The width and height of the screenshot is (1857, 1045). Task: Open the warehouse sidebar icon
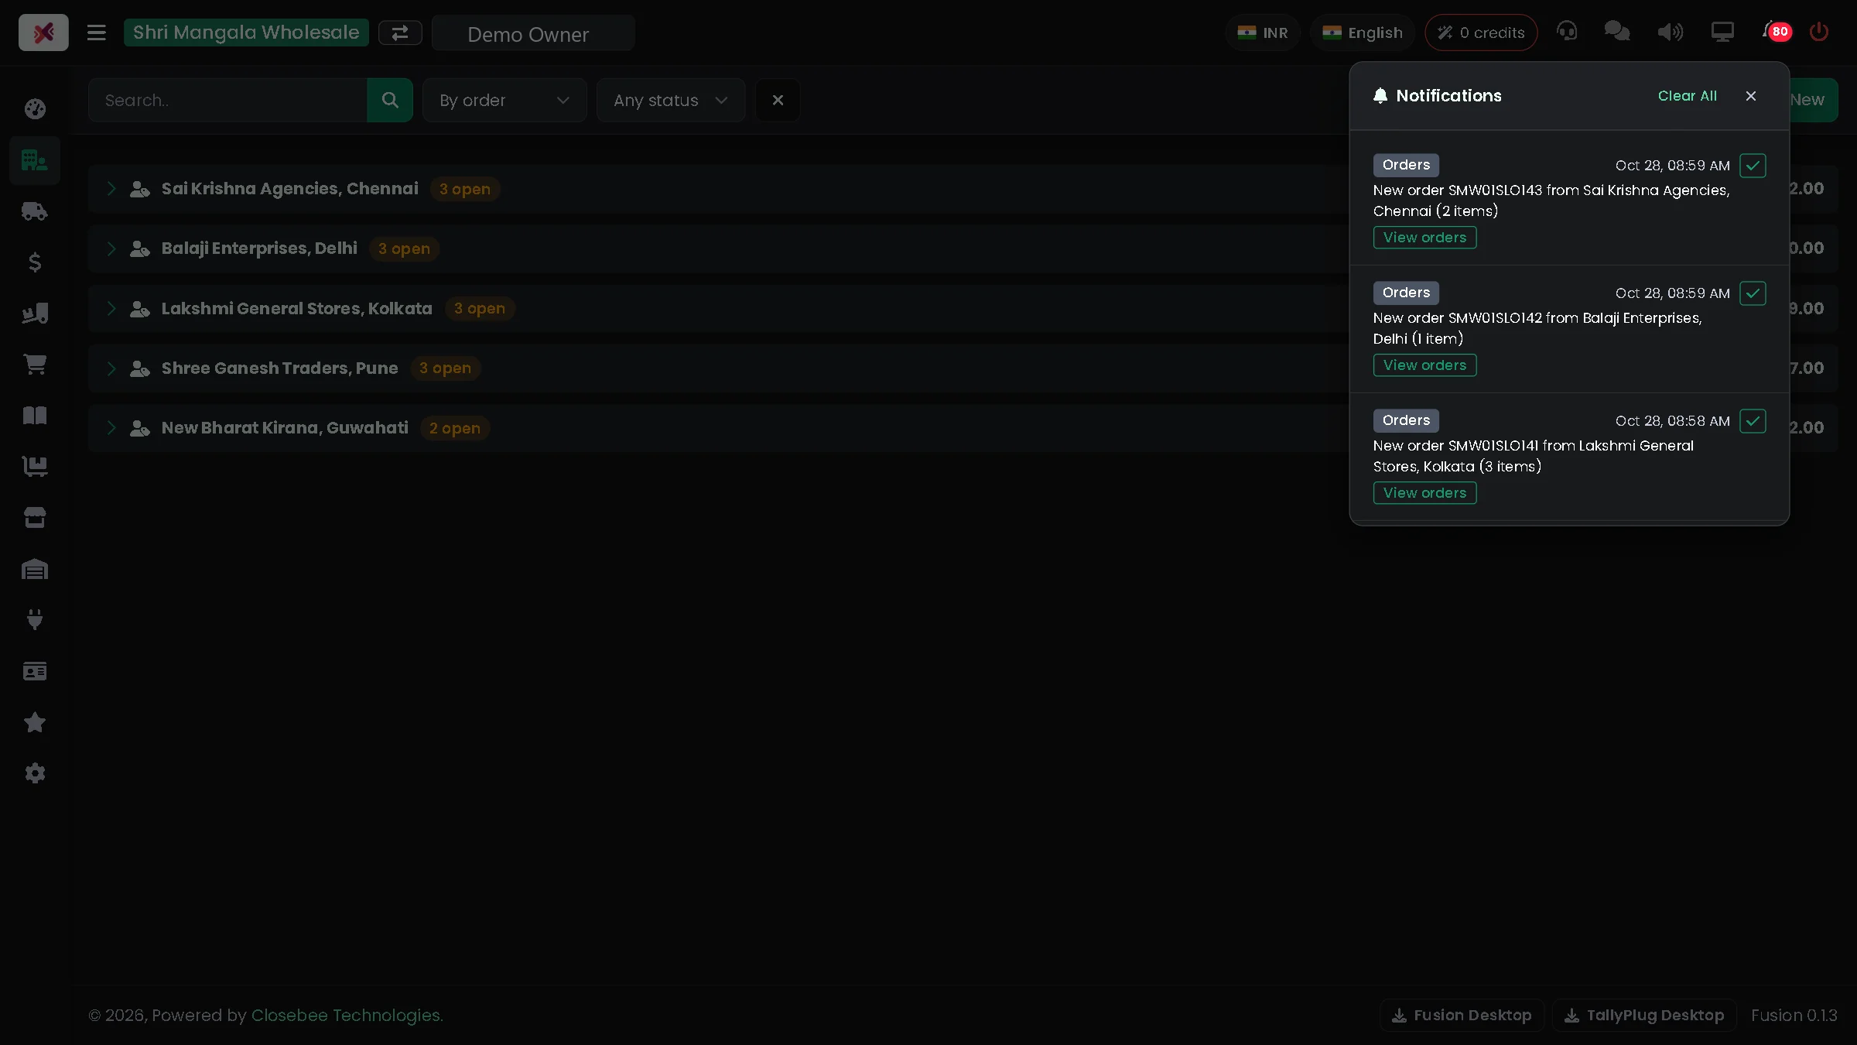[35, 569]
